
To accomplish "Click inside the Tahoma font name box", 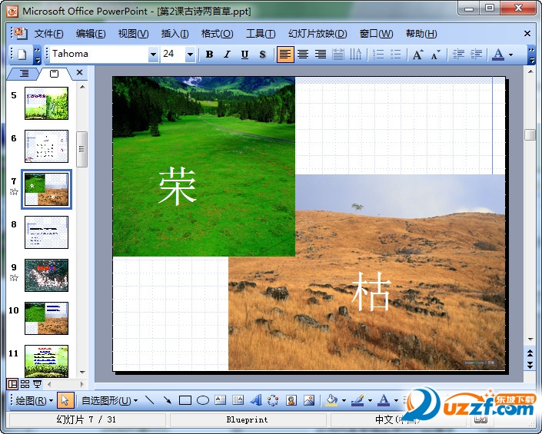I will pos(99,55).
